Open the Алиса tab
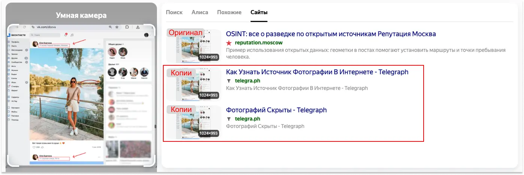Image resolution: width=524 pixels, height=175 pixels. point(200,12)
